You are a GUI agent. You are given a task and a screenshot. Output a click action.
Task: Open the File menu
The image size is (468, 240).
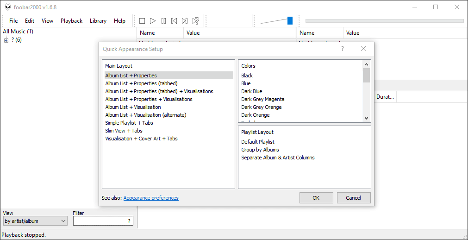point(13,21)
